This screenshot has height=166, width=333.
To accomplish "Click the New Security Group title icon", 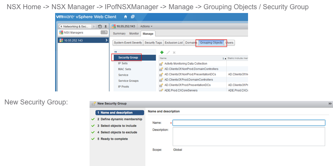I will (x=94, y=104).
